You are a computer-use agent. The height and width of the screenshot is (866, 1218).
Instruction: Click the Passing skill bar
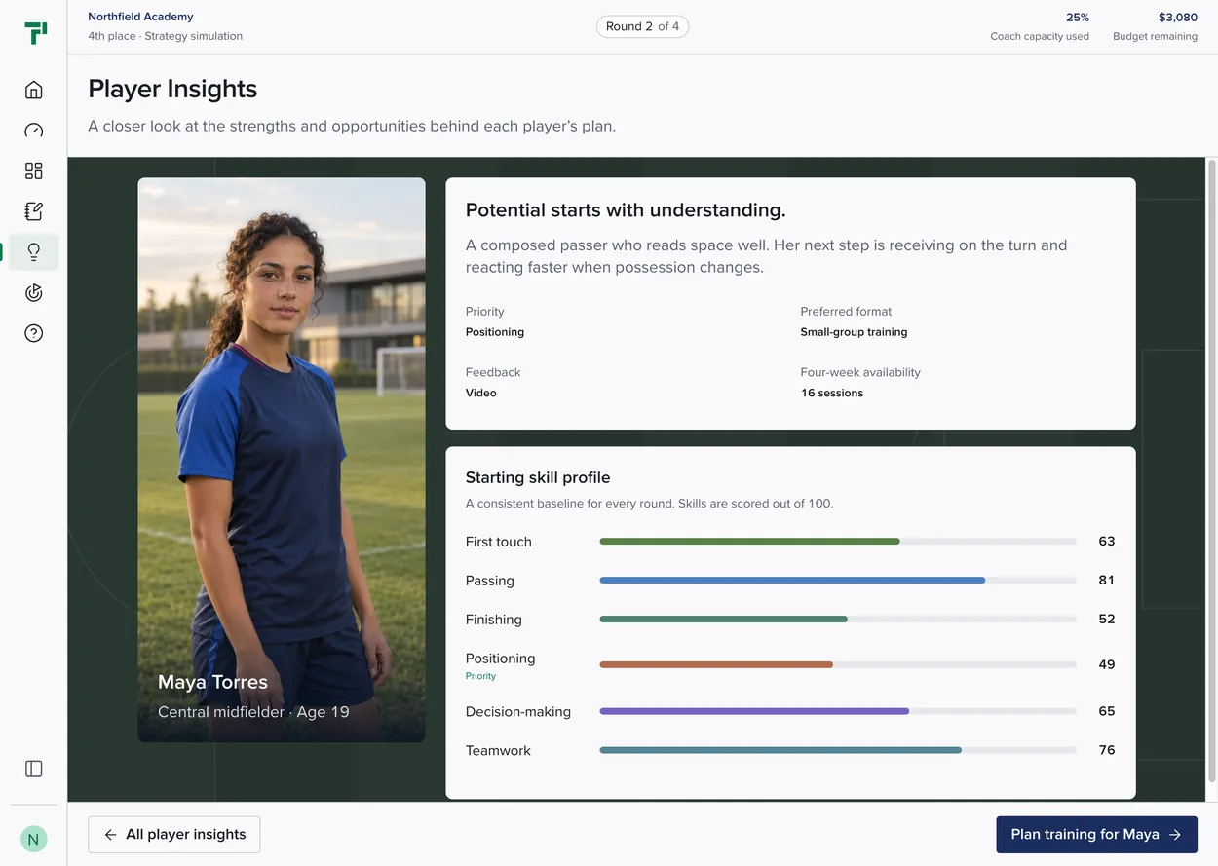coord(838,581)
